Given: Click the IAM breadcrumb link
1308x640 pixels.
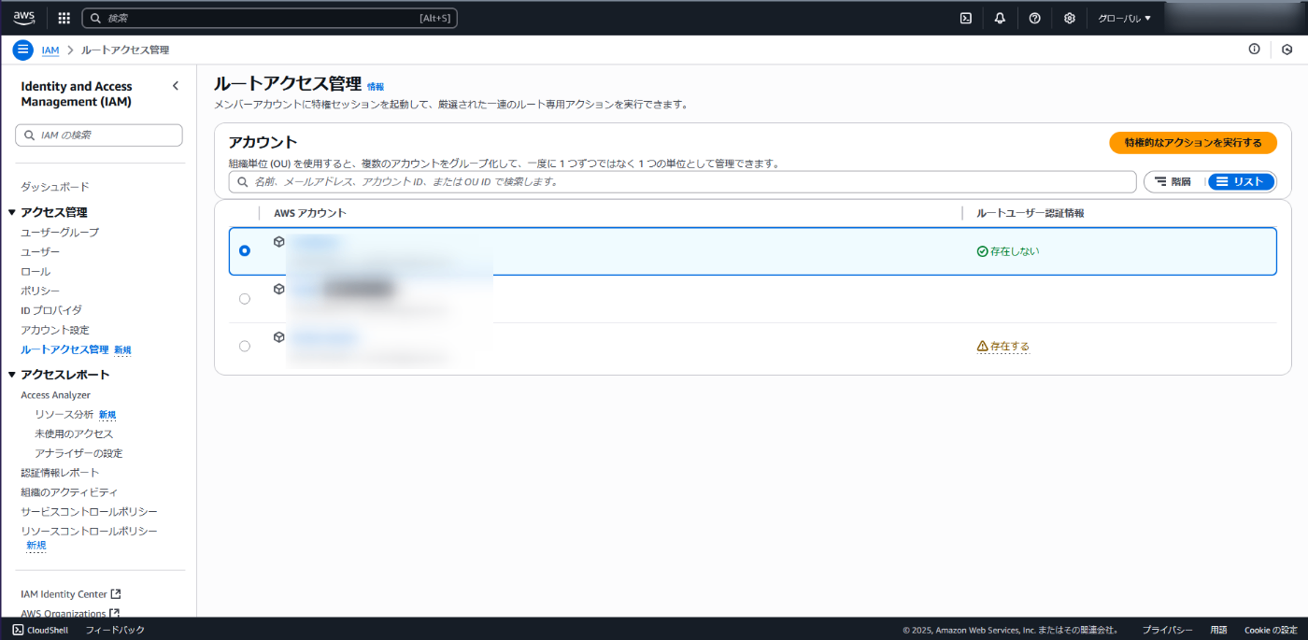Looking at the screenshot, I should 50,50.
